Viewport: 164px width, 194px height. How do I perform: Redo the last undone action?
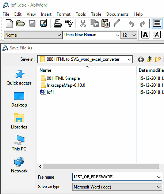point(143,23)
